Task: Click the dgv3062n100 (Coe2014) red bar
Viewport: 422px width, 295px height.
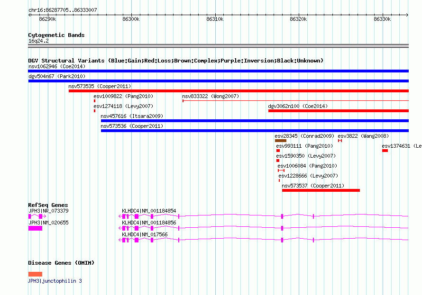Action: (x=339, y=111)
